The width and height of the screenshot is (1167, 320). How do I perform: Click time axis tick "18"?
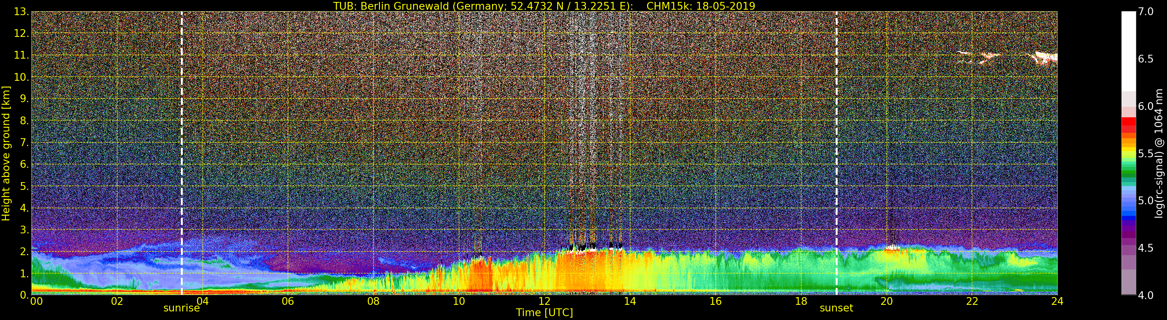coord(801,301)
